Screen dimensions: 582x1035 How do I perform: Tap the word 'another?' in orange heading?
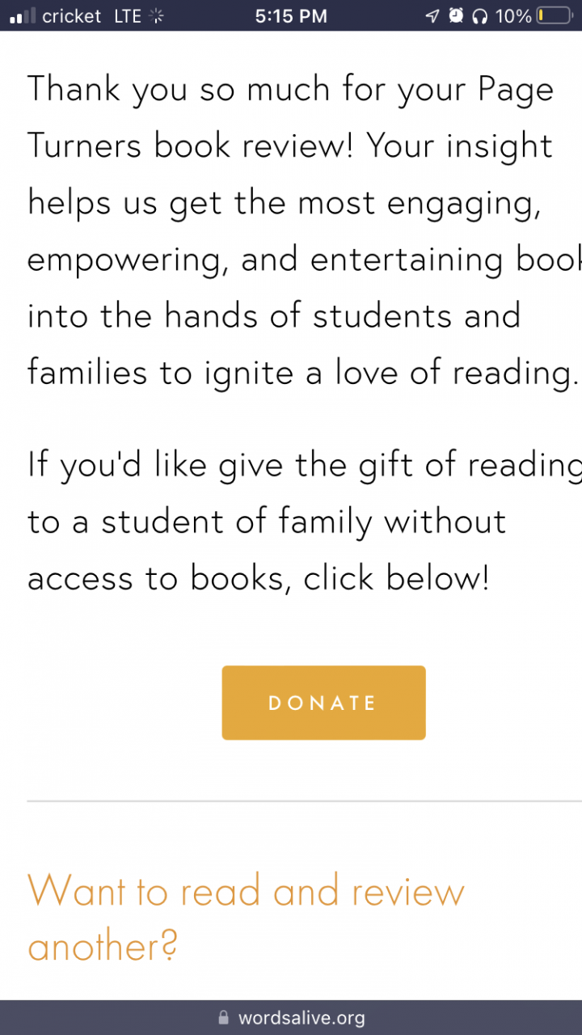[103, 945]
